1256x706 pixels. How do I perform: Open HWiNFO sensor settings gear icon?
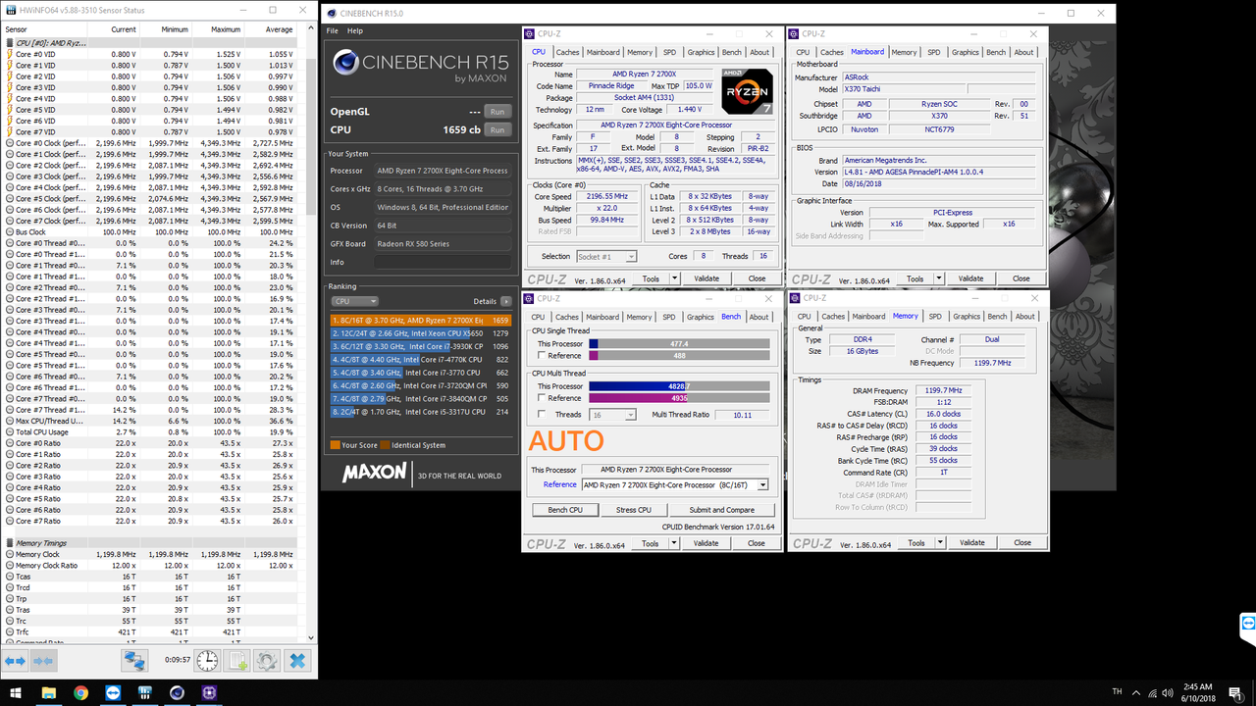point(267,661)
